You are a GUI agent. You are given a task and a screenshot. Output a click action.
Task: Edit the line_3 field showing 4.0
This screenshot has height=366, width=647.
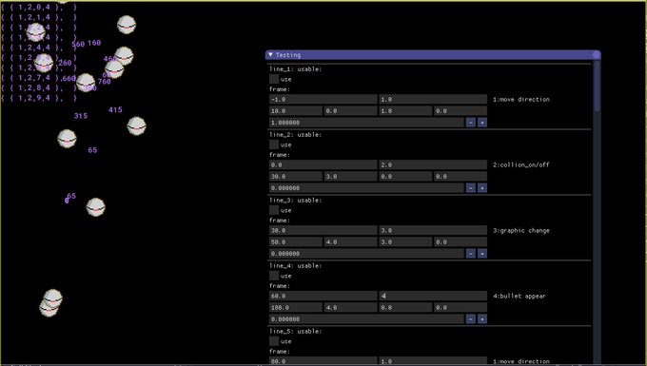click(350, 241)
